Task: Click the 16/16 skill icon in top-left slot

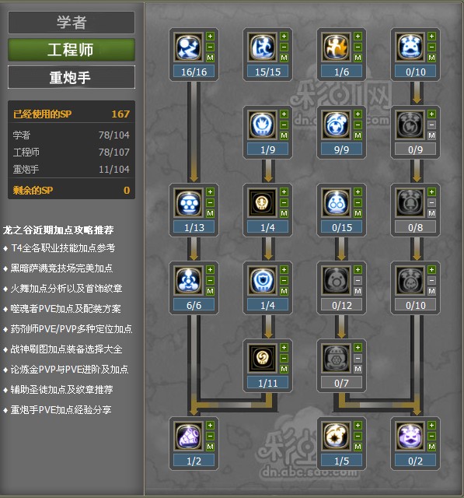Action: coord(189,47)
